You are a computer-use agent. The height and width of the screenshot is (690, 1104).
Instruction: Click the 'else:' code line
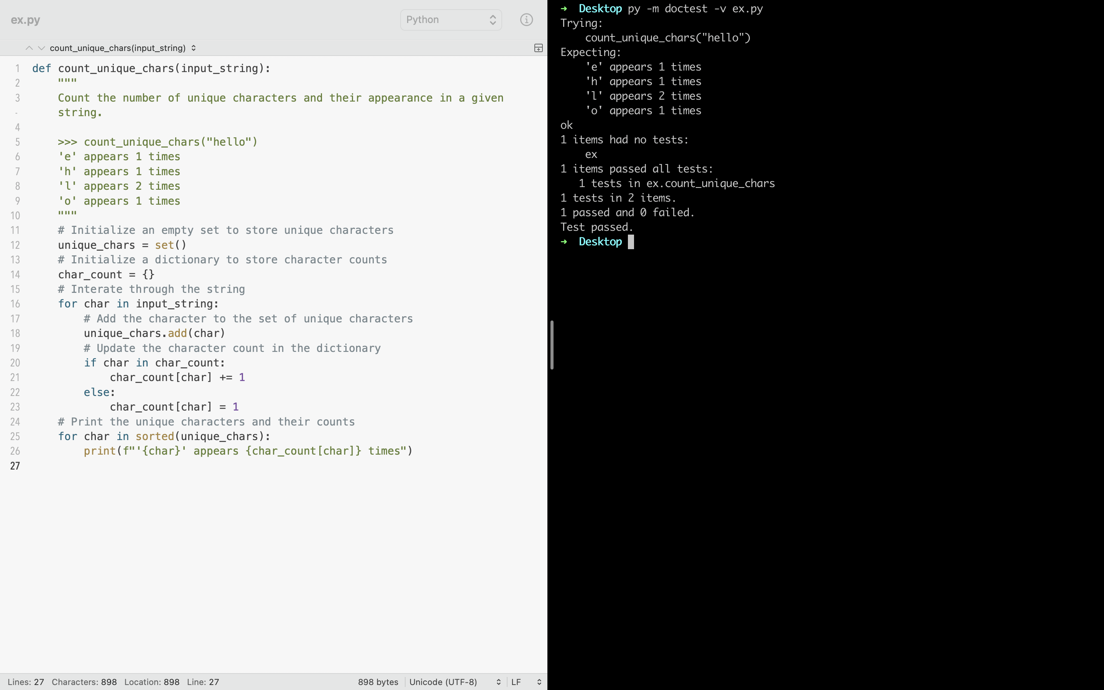pyautogui.click(x=99, y=393)
